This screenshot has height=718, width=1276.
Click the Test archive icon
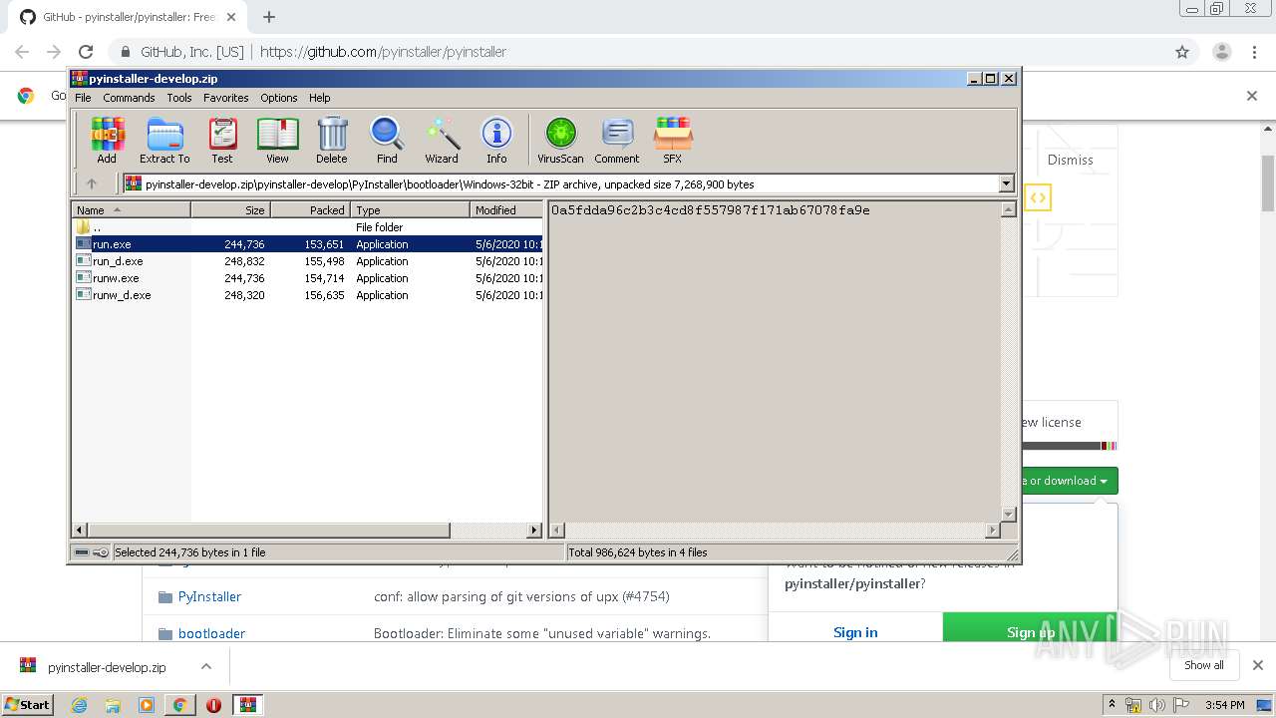[x=222, y=140]
